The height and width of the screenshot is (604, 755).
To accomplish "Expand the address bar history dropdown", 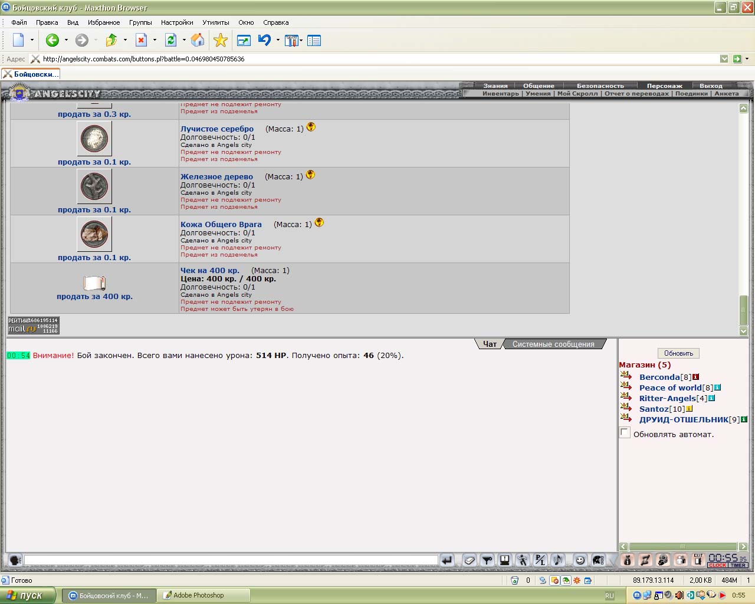I will pos(724,59).
